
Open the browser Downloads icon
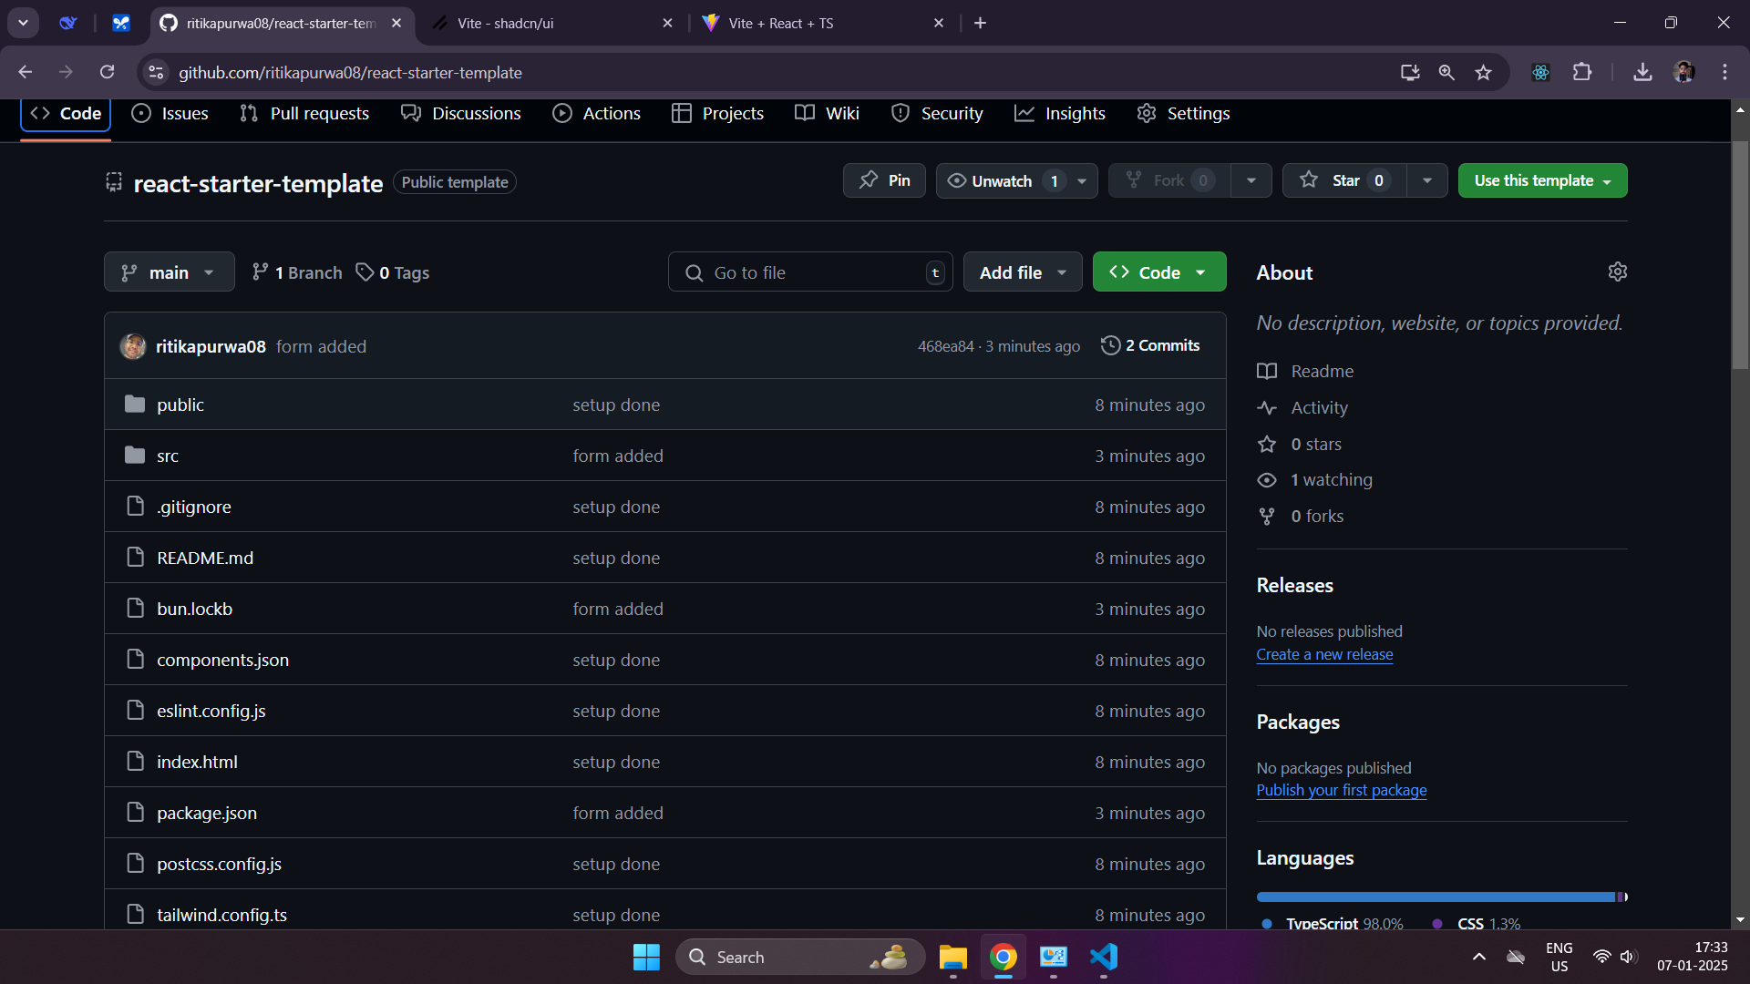(x=1642, y=72)
